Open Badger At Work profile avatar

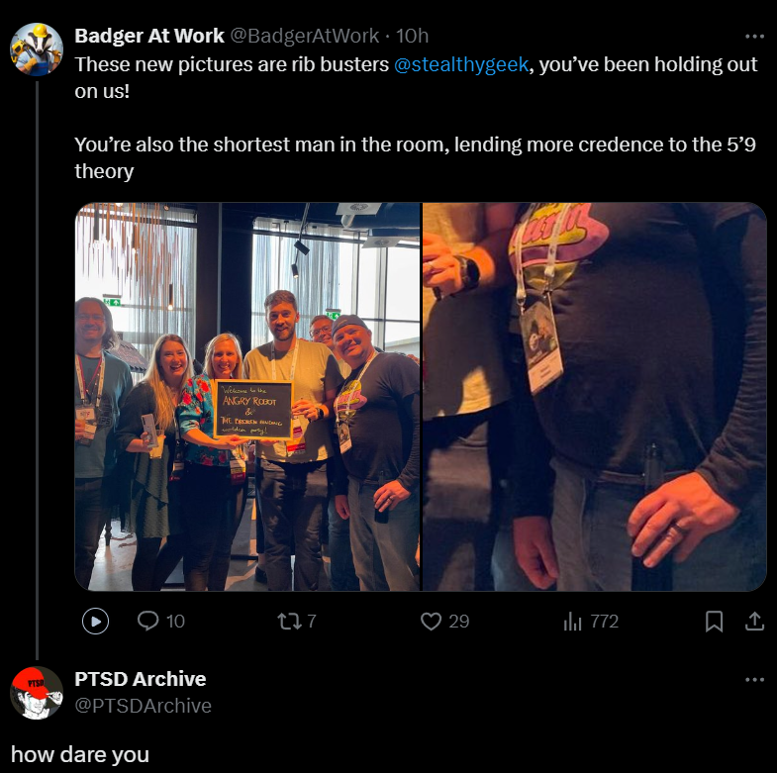coord(37,49)
